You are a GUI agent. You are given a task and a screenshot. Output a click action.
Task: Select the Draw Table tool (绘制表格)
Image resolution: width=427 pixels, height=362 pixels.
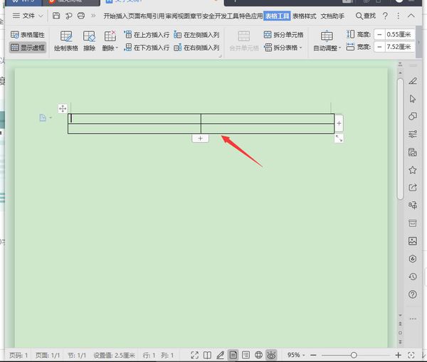(x=66, y=41)
